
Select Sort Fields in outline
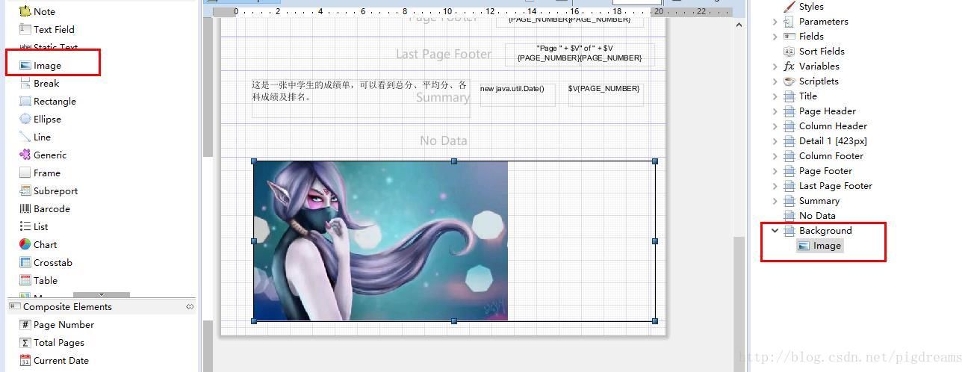tap(813, 51)
